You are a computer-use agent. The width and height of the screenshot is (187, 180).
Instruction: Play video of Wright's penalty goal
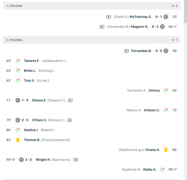[76, 160]
